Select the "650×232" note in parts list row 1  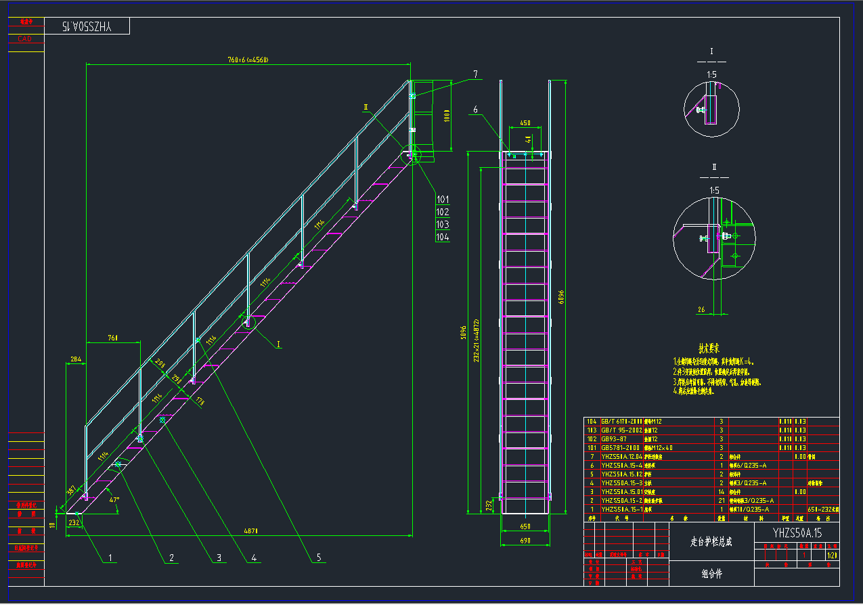[822, 509]
